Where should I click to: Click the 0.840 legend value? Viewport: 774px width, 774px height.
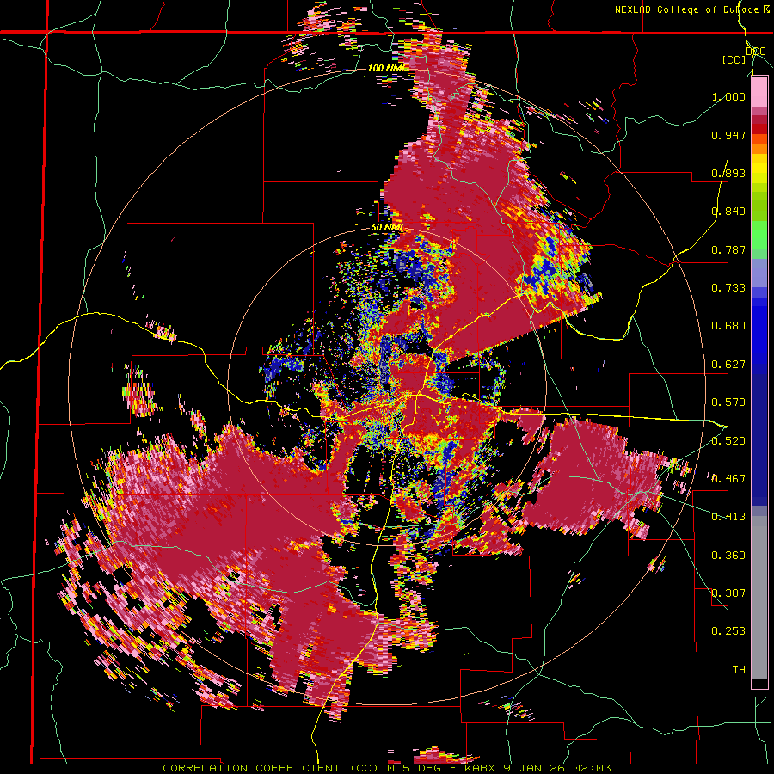tap(728, 212)
